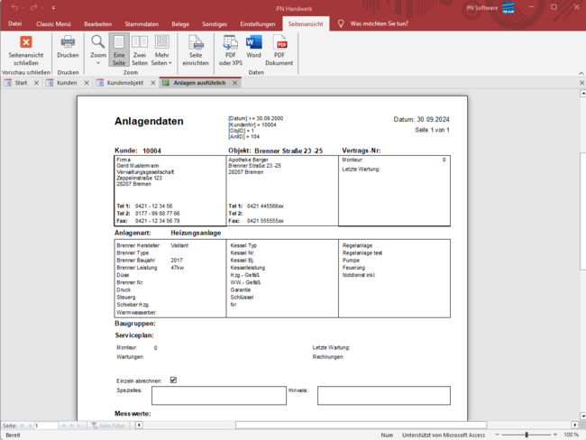Open the Stammdaten ribbon tab
586x440 pixels.
click(x=142, y=24)
